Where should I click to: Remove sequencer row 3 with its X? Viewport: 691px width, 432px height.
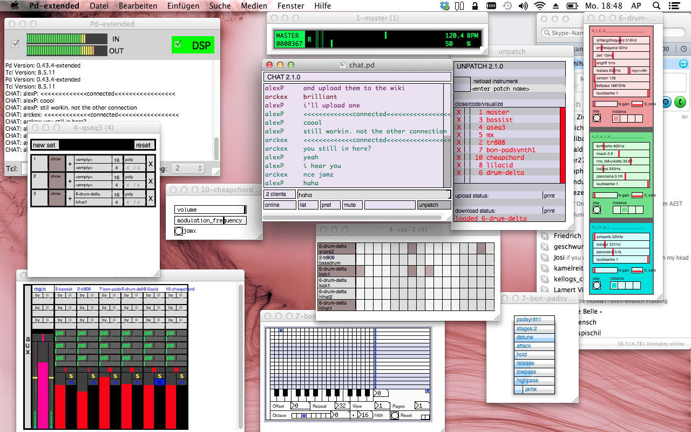[151, 198]
